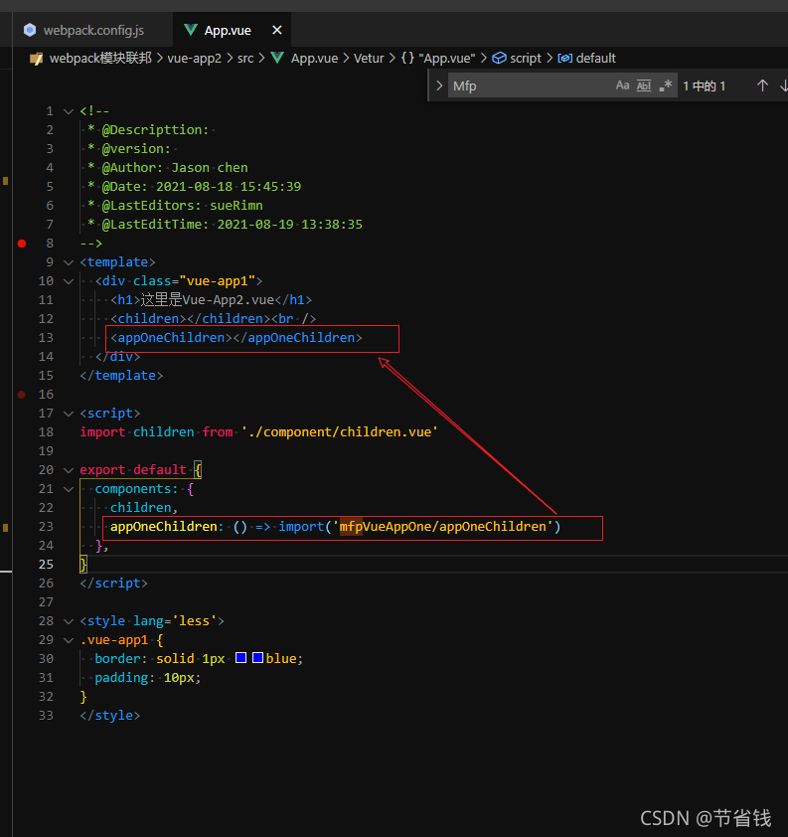Click @LastEditTime: 2021-08-19 13:38:35

click(x=233, y=225)
